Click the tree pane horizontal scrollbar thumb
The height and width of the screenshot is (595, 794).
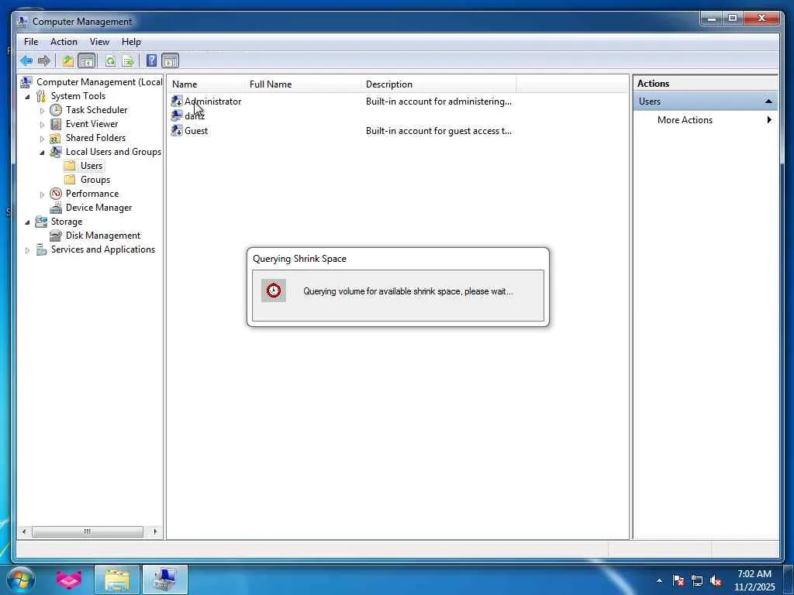88,531
